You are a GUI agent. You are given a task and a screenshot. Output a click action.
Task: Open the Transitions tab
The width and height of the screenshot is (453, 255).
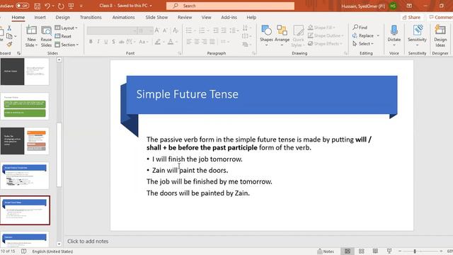click(x=91, y=17)
